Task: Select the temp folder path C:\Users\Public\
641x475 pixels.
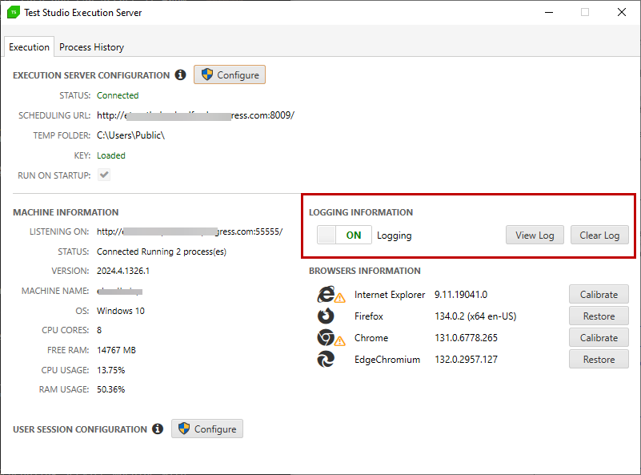Action: pos(130,135)
